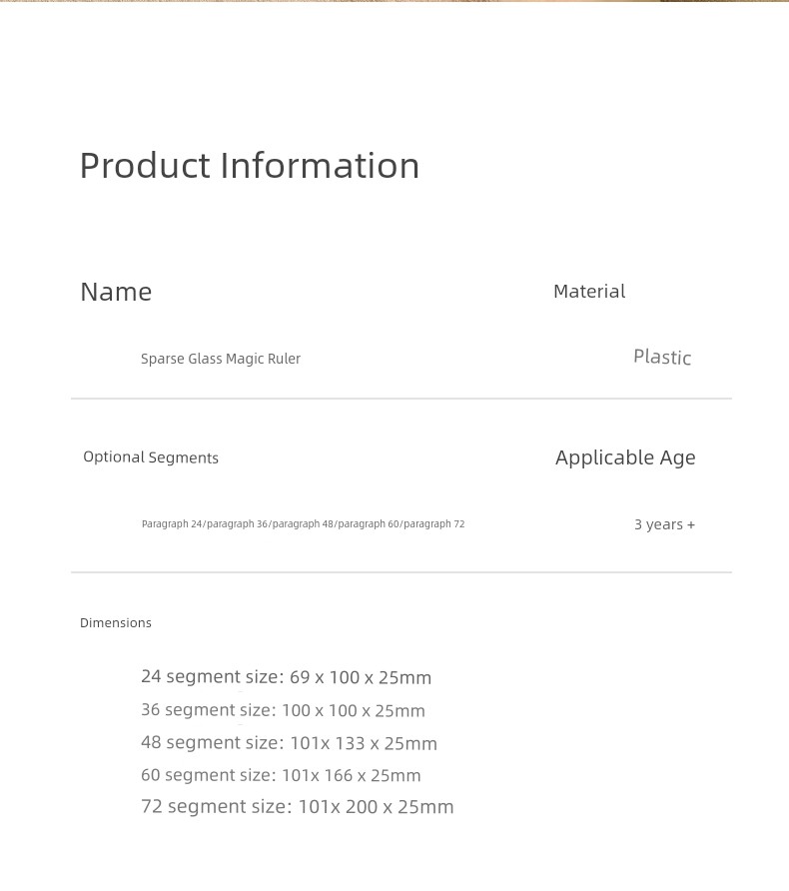Select the 72 segment size line
789x891 pixels.
pos(297,806)
